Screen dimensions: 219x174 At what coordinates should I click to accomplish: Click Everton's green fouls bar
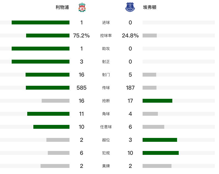161,153
